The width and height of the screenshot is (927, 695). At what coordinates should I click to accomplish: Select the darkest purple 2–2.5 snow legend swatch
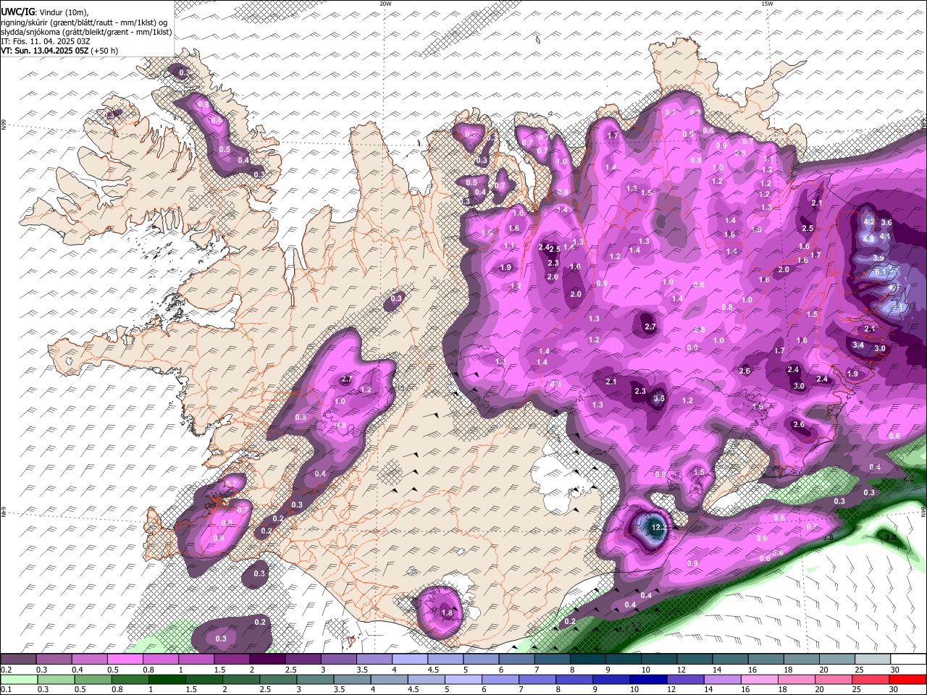[268, 659]
